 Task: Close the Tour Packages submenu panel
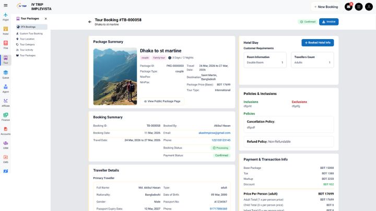(x=45, y=18)
